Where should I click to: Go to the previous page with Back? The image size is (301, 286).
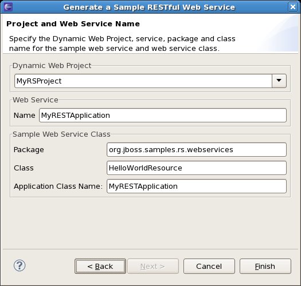pos(100,267)
